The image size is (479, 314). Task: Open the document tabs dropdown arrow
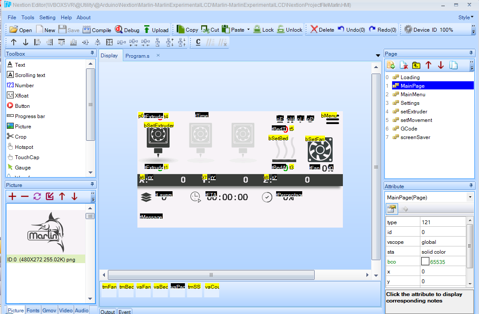(378, 56)
